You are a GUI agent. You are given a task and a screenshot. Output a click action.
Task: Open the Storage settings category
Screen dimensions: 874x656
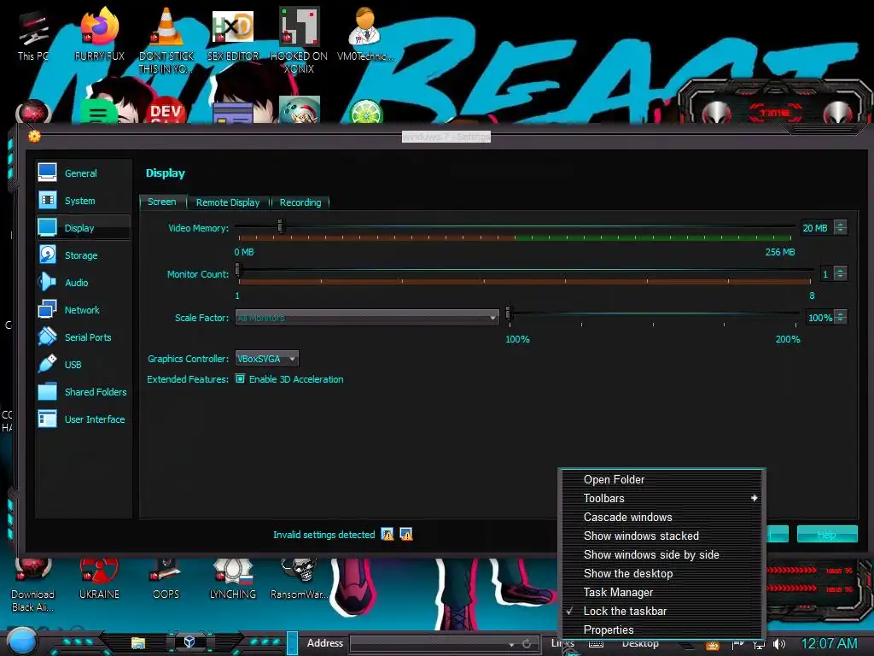(x=83, y=255)
